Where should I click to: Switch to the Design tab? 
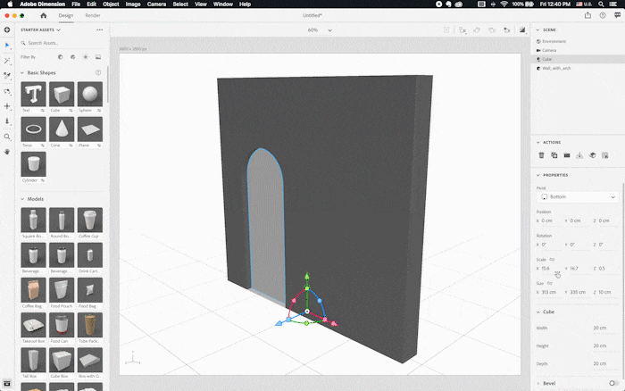pyautogui.click(x=66, y=15)
